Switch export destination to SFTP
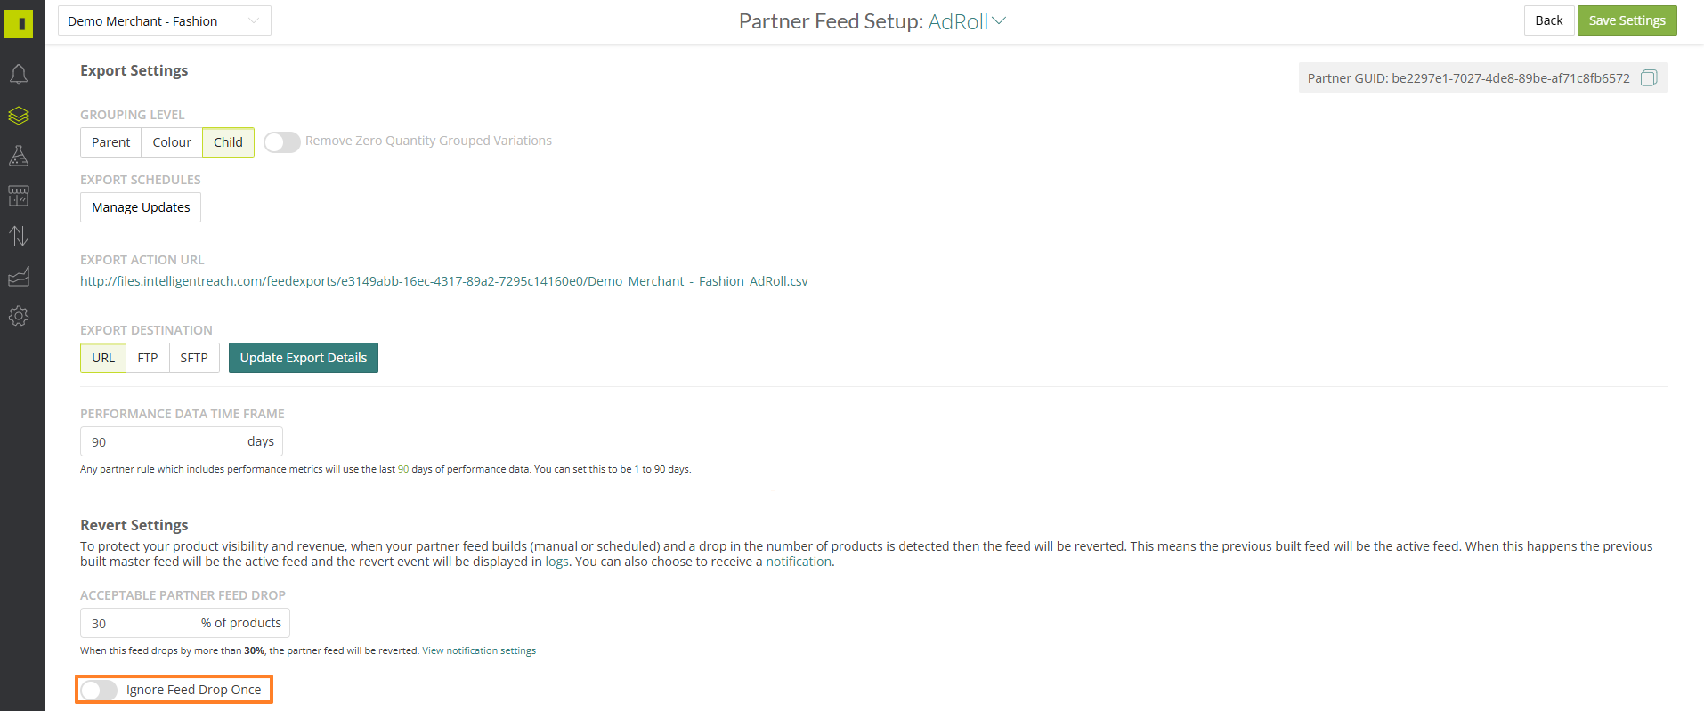The image size is (1704, 711). point(194,358)
